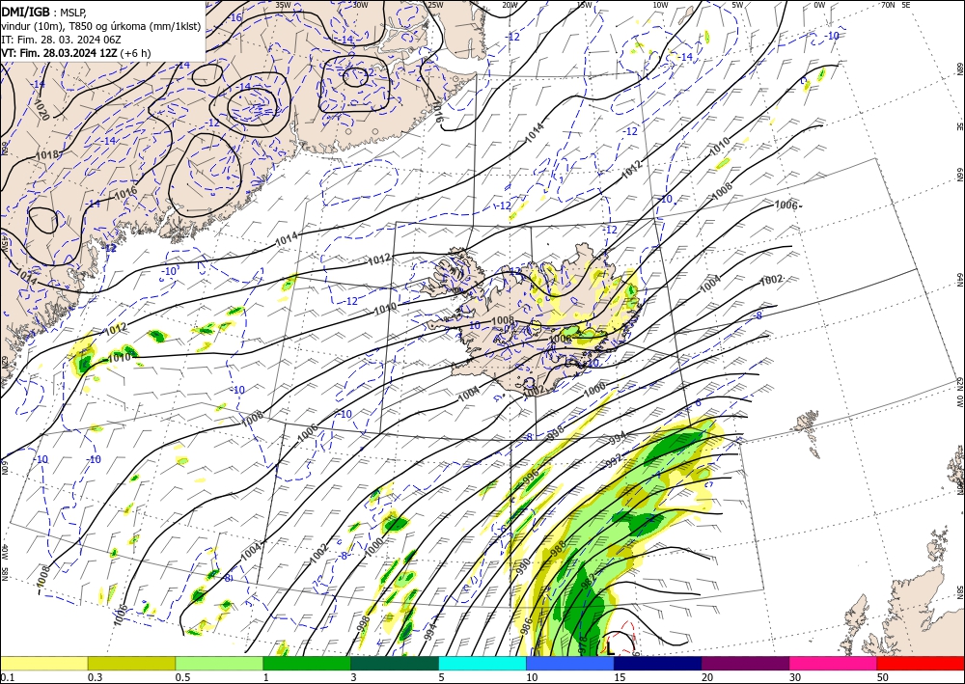The width and height of the screenshot is (965, 684).
Task: Select the 1018 isobar label
Action: click(48, 154)
